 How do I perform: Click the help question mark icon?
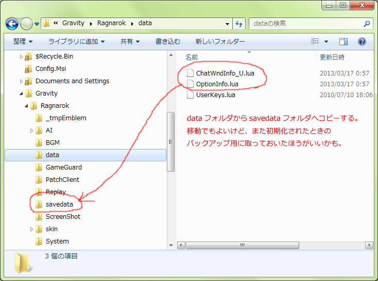tap(362, 41)
